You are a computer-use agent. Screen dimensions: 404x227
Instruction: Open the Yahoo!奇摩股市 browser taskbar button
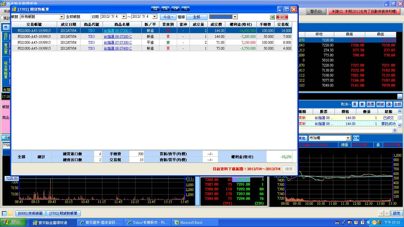point(148,223)
